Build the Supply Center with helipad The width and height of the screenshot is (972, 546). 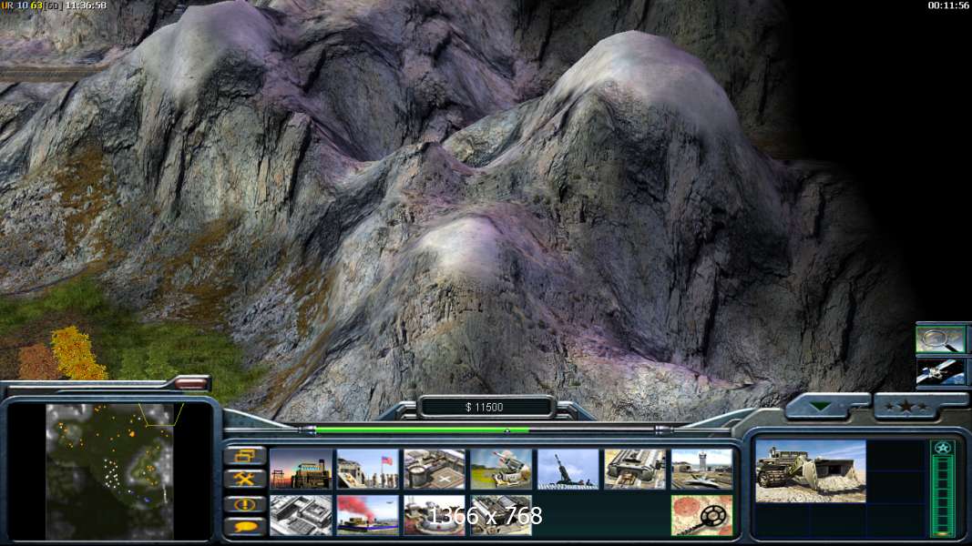435,470
